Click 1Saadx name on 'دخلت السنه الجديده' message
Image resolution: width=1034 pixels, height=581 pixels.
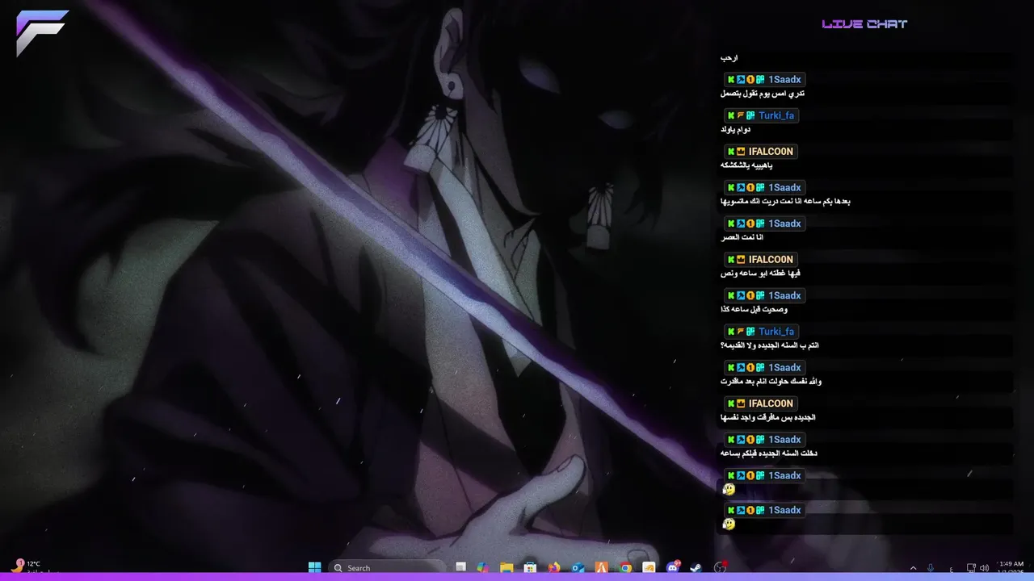click(x=784, y=440)
